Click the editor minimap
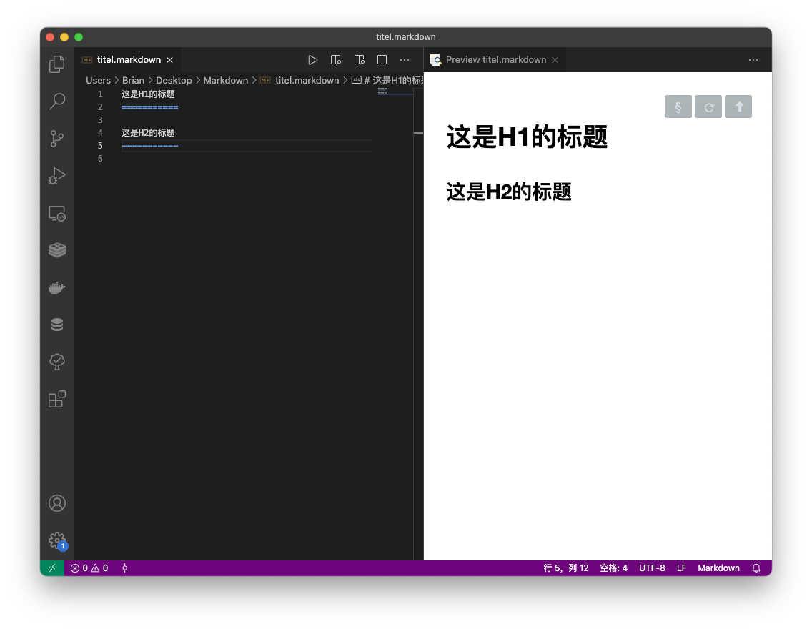 (x=395, y=91)
